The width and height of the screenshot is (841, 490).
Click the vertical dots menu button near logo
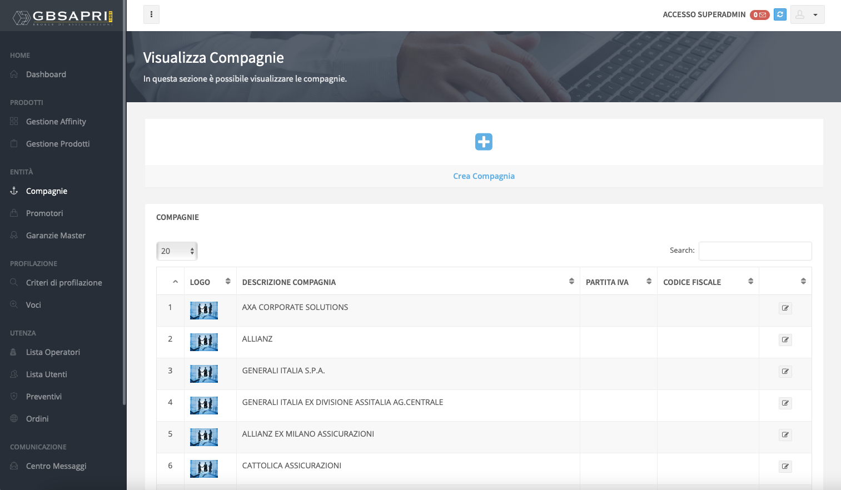pyautogui.click(x=151, y=14)
